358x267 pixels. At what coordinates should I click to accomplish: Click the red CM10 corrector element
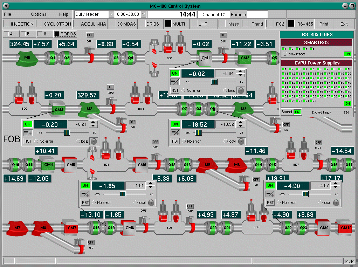345,228
